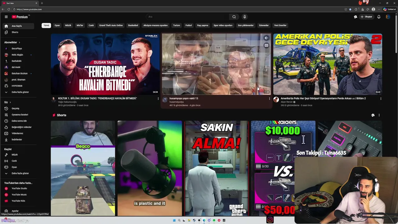Click the YouTube Premium logo

pyautogui.click(x=20, y=17)
